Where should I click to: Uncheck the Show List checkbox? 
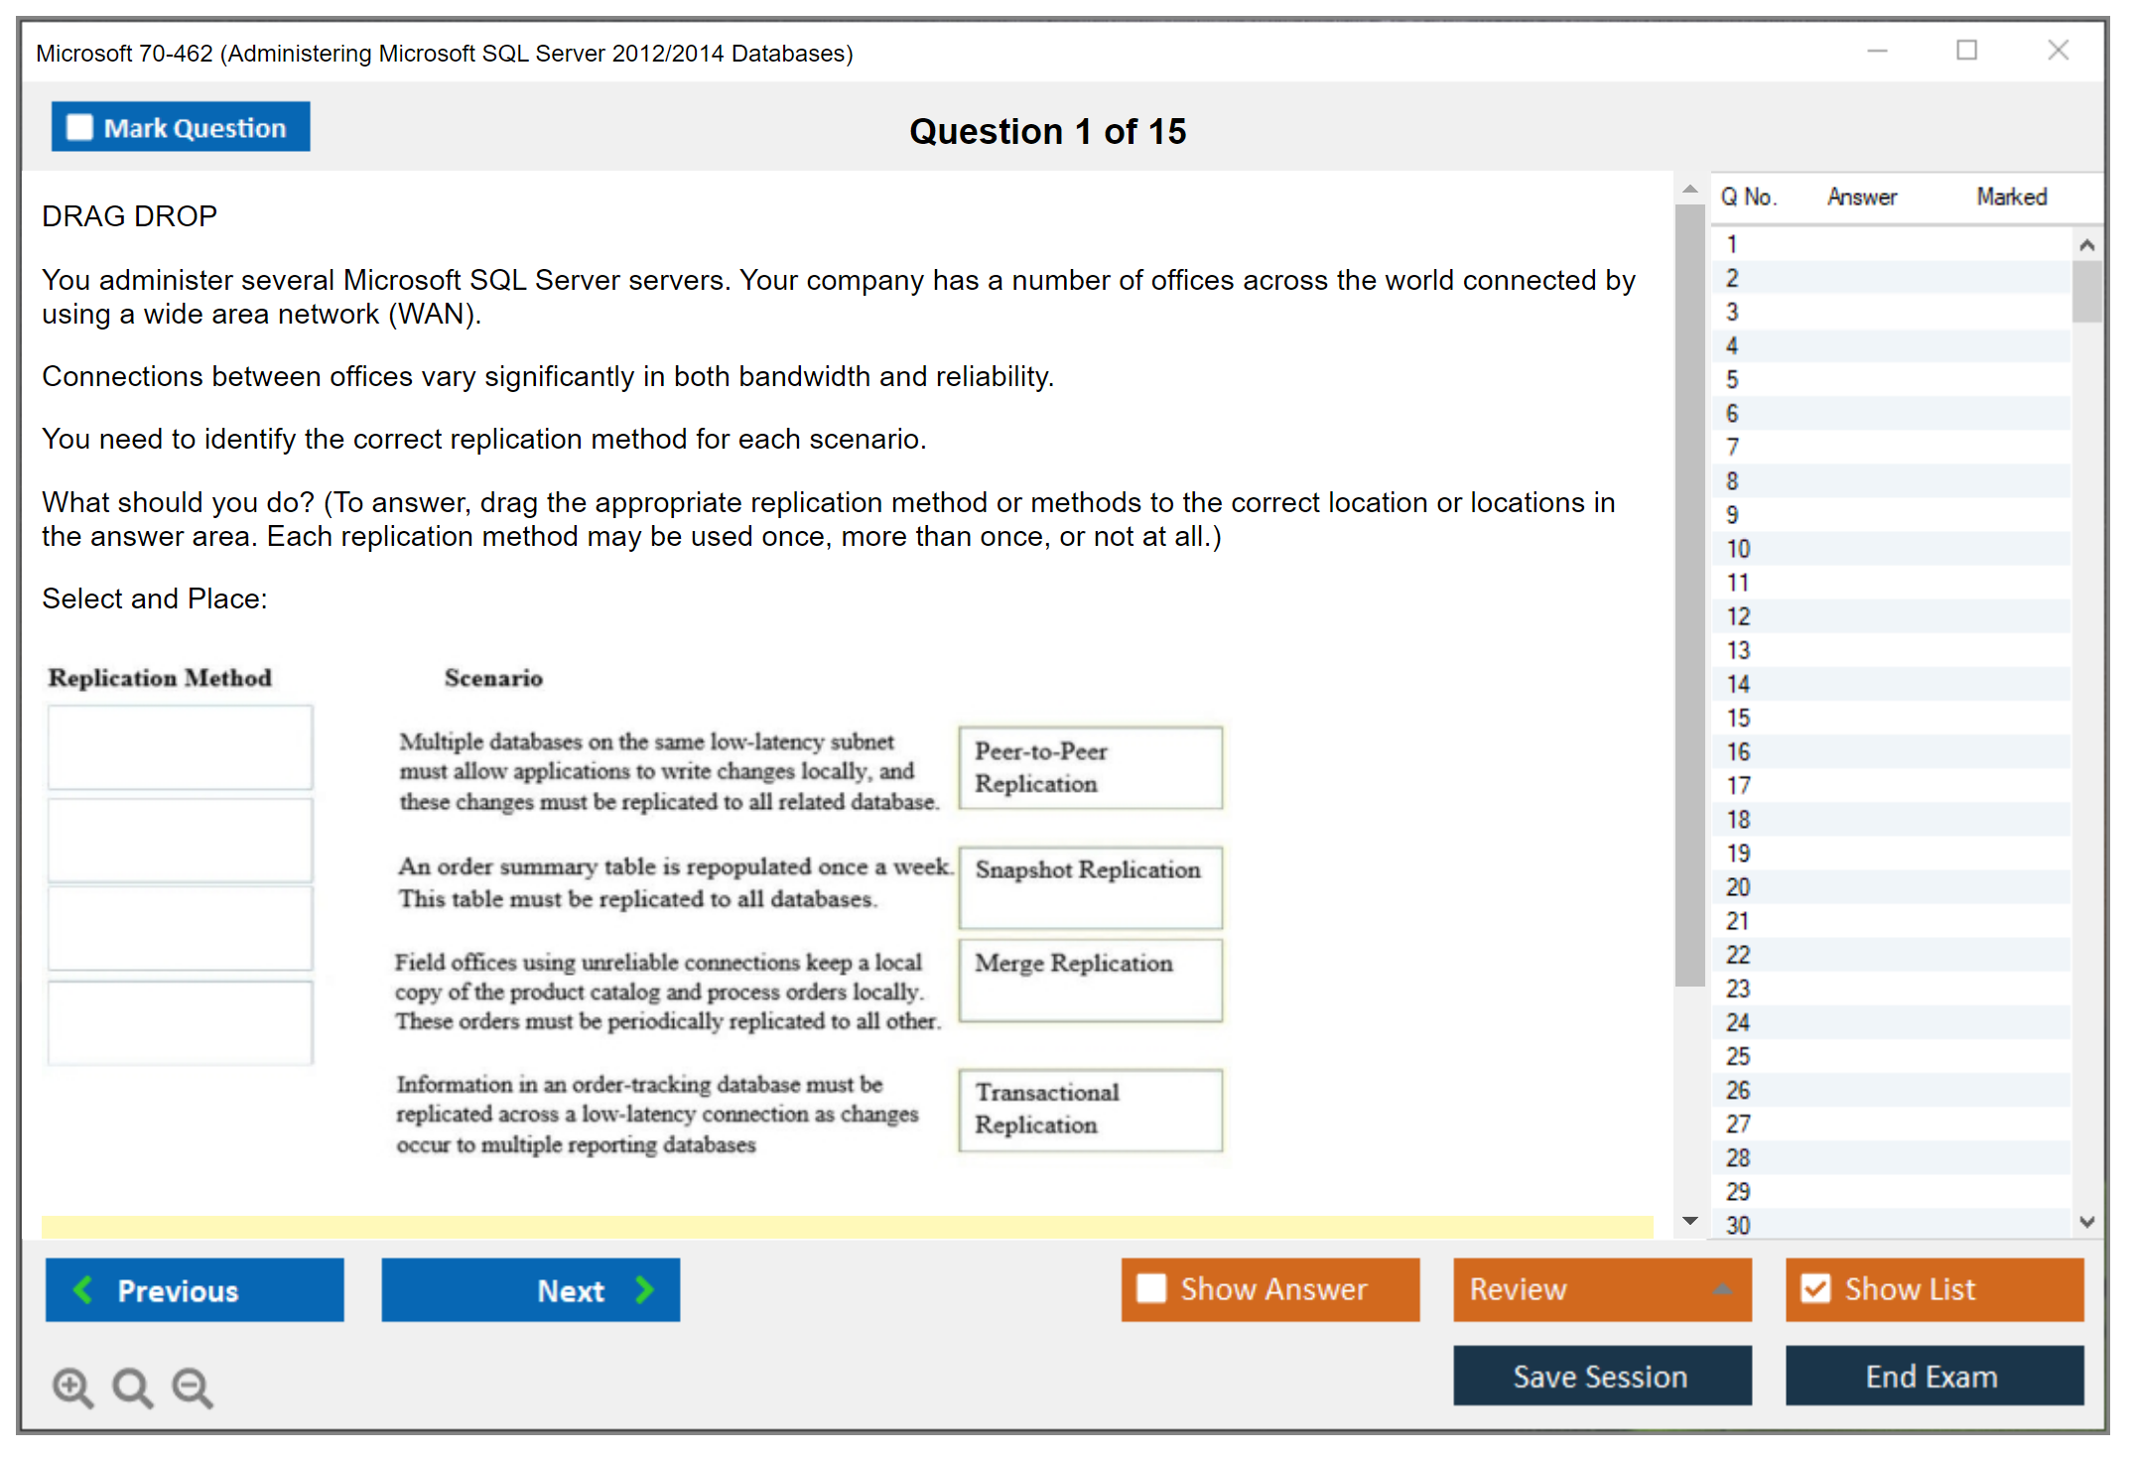(x=1815, y=1288)
